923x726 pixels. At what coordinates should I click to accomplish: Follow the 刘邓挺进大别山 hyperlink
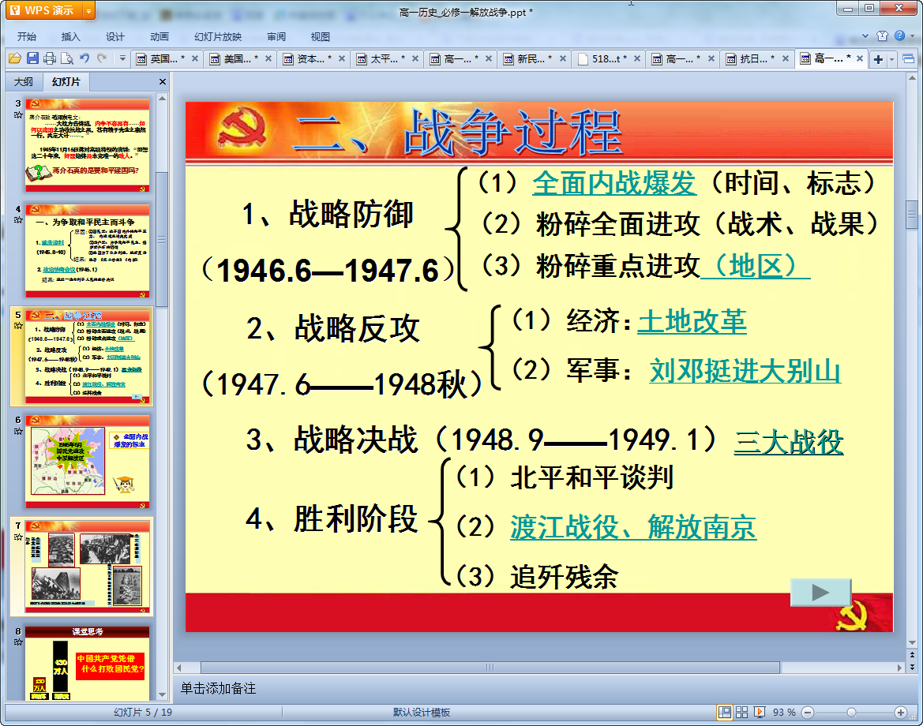coord(745,371)
